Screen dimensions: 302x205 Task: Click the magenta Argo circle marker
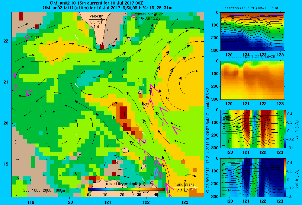(27, 37)
